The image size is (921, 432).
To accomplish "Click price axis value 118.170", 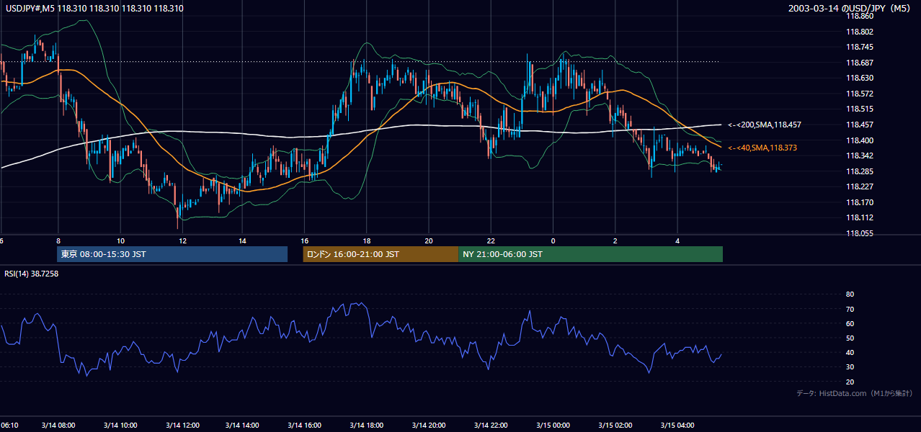I will pos(858,203).
